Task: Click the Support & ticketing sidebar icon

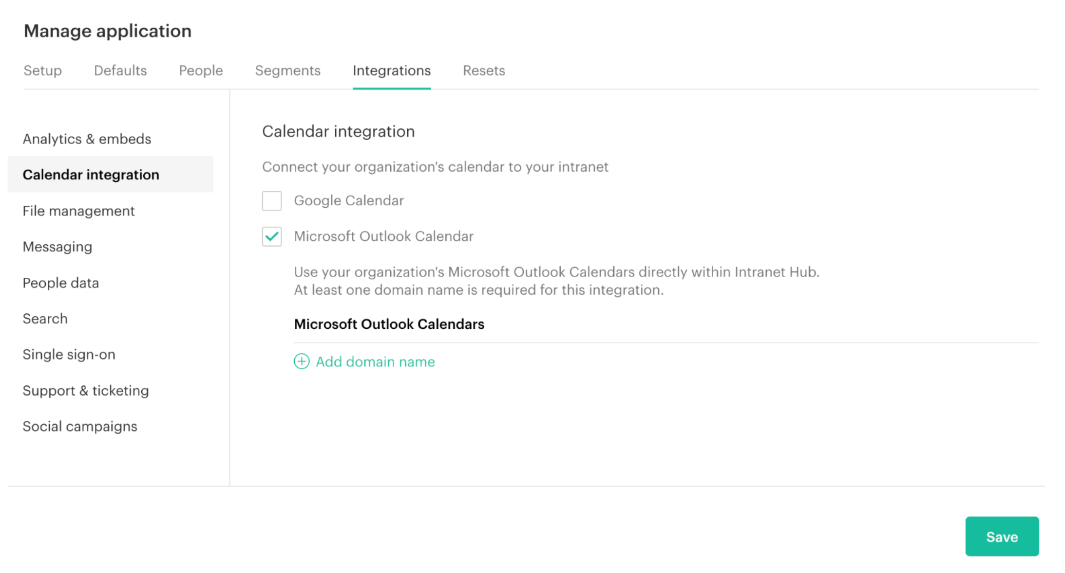Action: point(85,390)
